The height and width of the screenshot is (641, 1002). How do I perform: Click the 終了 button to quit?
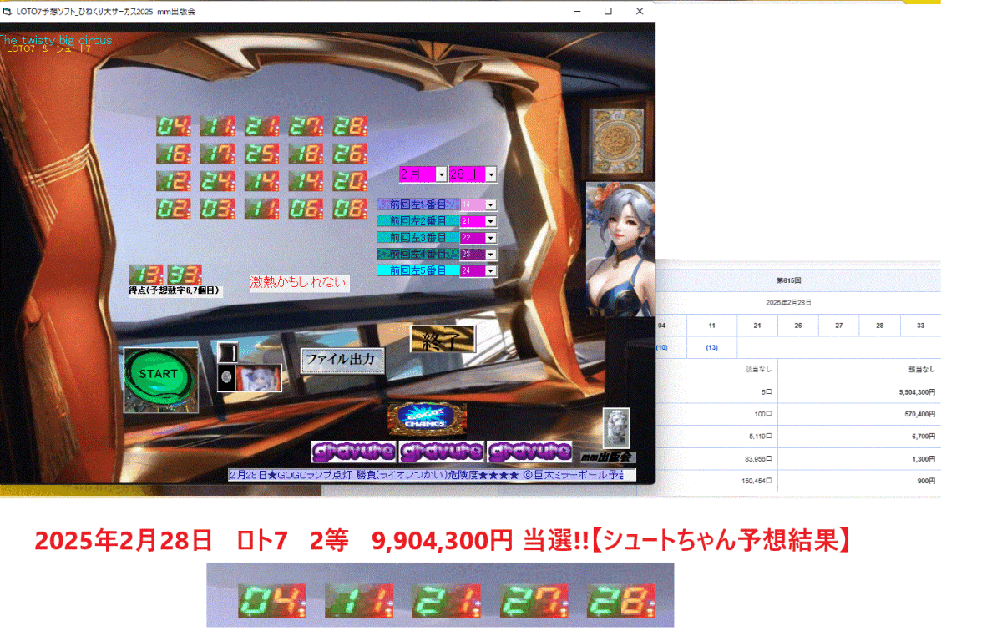(443, 339)
